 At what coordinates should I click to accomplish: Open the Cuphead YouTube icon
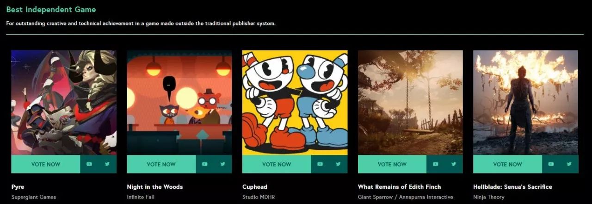[x=320, y=164]
